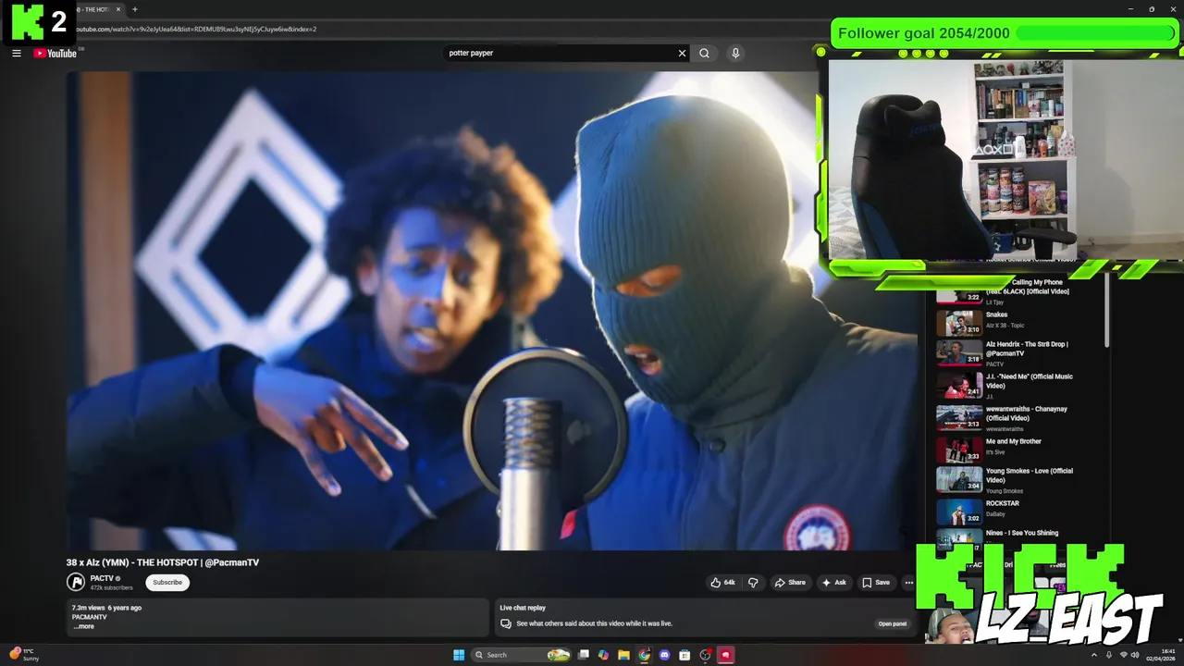1184x666 pixels.
Task: Open the three-dot more actions menu
Action: tap(909, 583)
